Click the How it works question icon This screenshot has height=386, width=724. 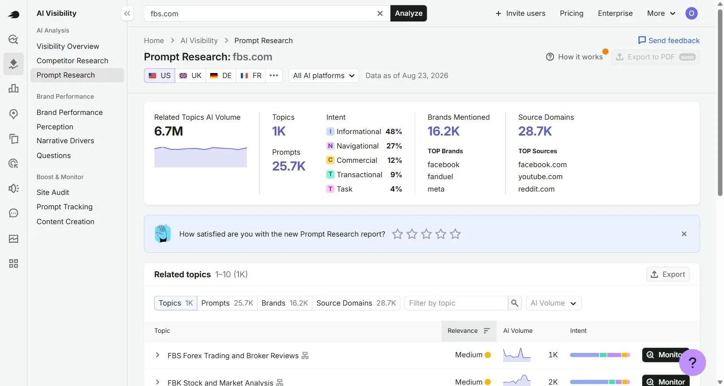coord(550,57)
